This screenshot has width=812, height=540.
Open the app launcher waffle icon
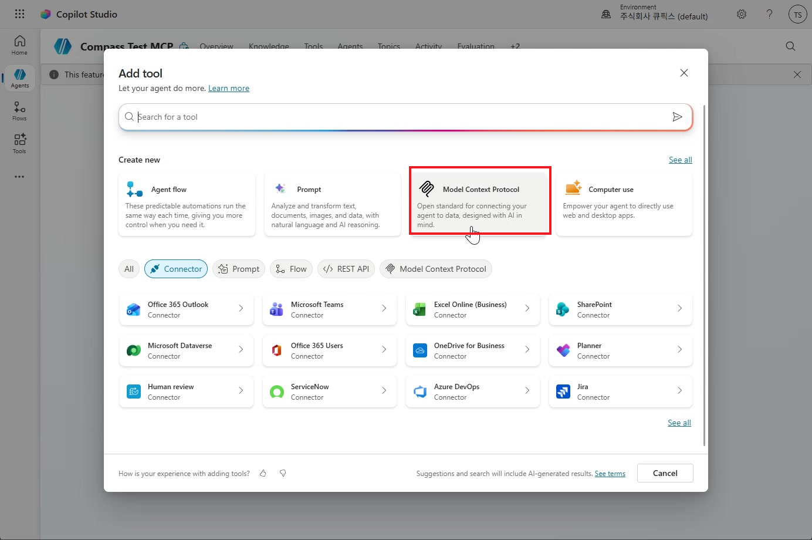coord(19,14)
